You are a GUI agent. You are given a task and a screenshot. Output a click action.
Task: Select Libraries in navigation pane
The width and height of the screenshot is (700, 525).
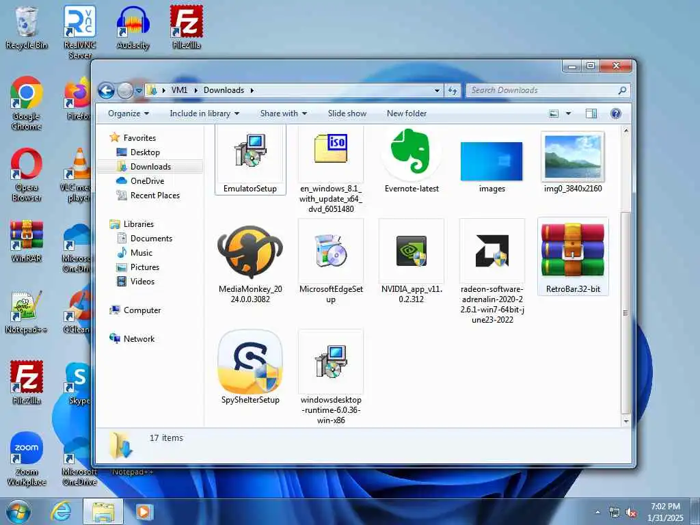coord(132,224)
